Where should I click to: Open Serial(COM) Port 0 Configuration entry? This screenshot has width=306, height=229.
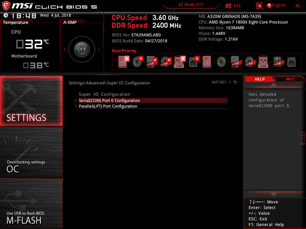point(153,101)
